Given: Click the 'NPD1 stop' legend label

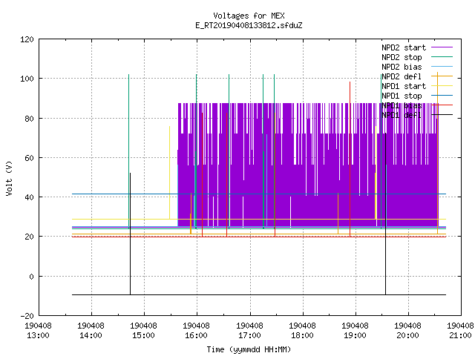Looking at the screenshot, I should (402, 96).
